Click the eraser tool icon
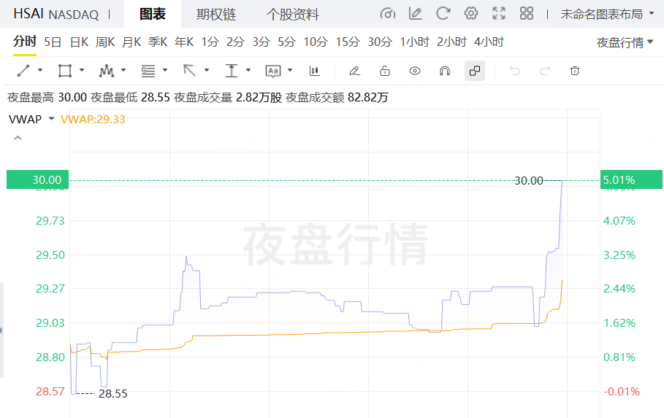664x418 pixels. point(354,71)
